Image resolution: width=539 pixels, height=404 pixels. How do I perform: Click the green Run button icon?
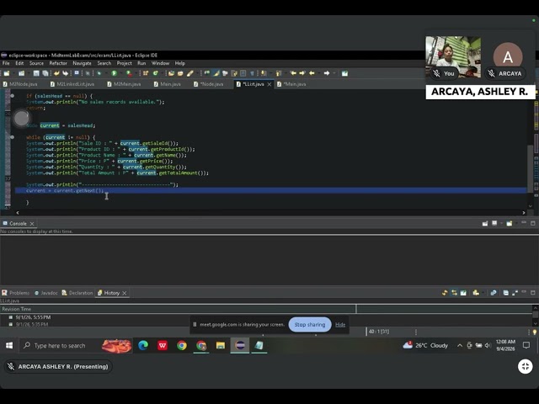[x=115, y=73]
